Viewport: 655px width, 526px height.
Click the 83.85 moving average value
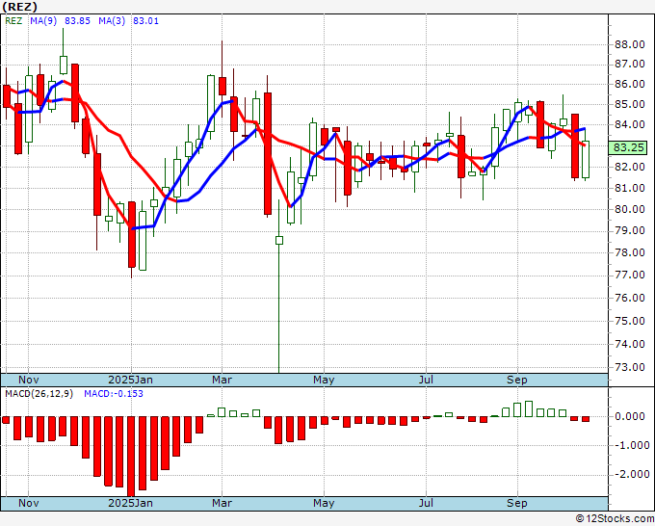[77, 21]
